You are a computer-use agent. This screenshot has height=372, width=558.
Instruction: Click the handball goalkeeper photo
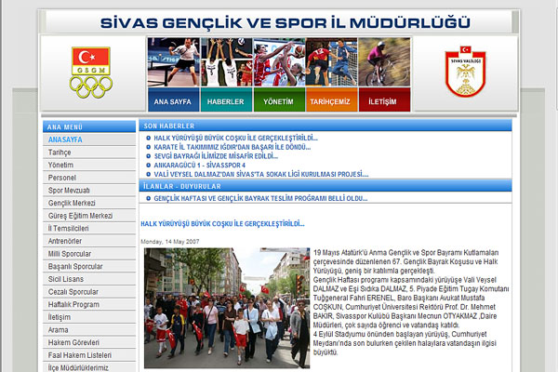332,62
